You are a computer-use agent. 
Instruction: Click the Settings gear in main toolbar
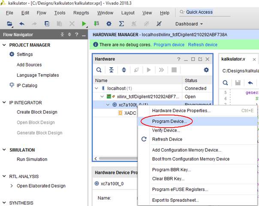109,24
